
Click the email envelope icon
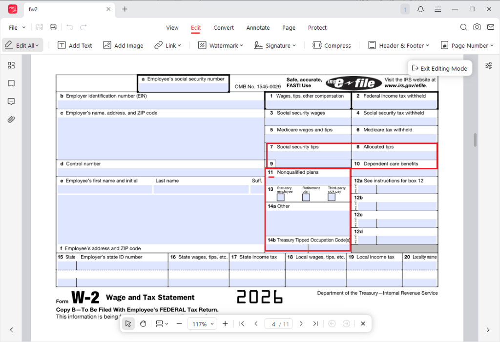[490, 27]
